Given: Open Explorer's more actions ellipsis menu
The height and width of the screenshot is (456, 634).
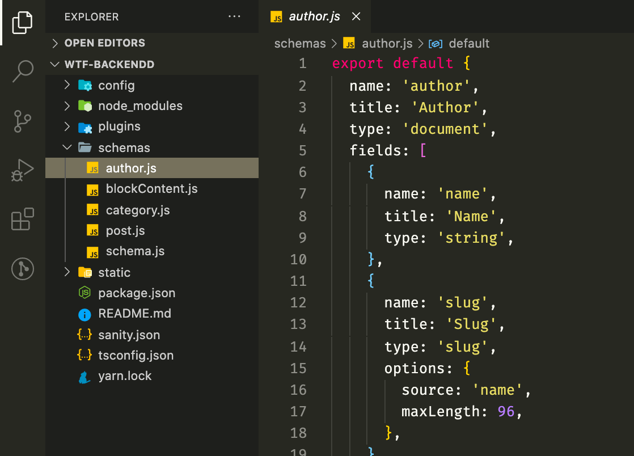Looking at the screenshot, I should point(234,17).
